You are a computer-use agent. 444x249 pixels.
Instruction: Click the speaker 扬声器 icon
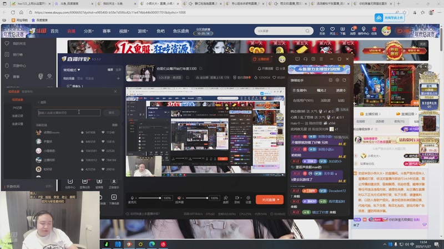(179, 198)
